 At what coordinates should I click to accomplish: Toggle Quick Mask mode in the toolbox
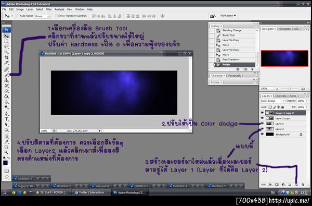pos(7,171)
